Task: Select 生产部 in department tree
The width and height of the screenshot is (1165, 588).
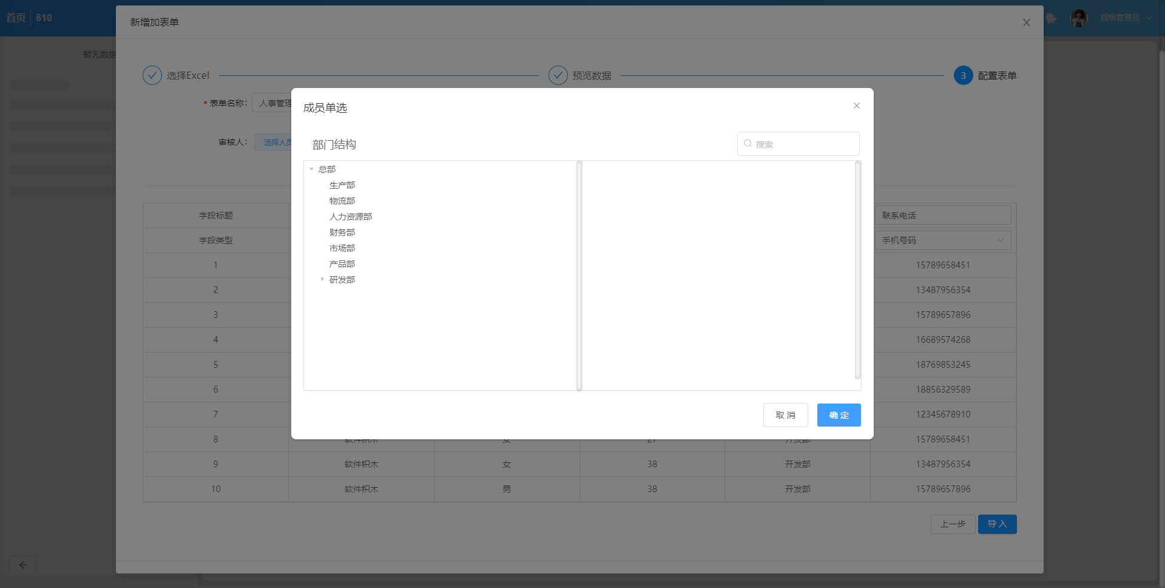Action: click(x=342, y=185)
